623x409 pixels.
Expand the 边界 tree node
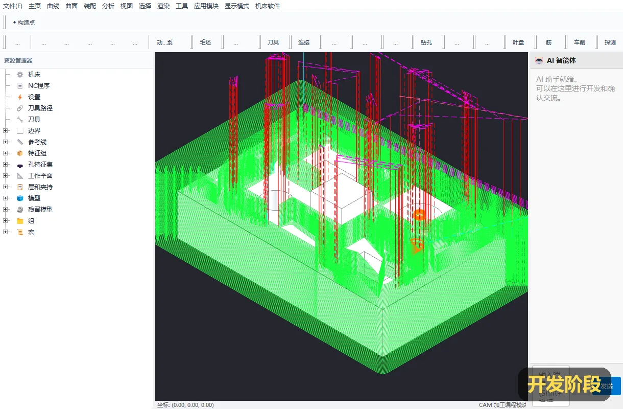click(6, 131)
